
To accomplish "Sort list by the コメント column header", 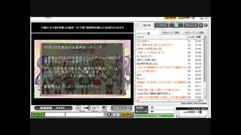I will tap(161, 37).
